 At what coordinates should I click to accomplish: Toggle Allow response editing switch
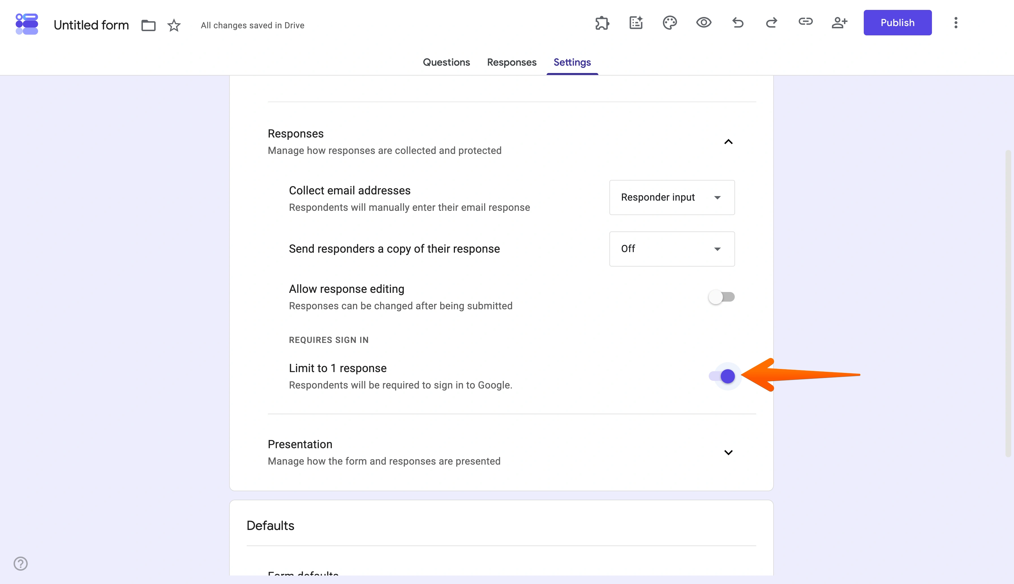point(721,297)
